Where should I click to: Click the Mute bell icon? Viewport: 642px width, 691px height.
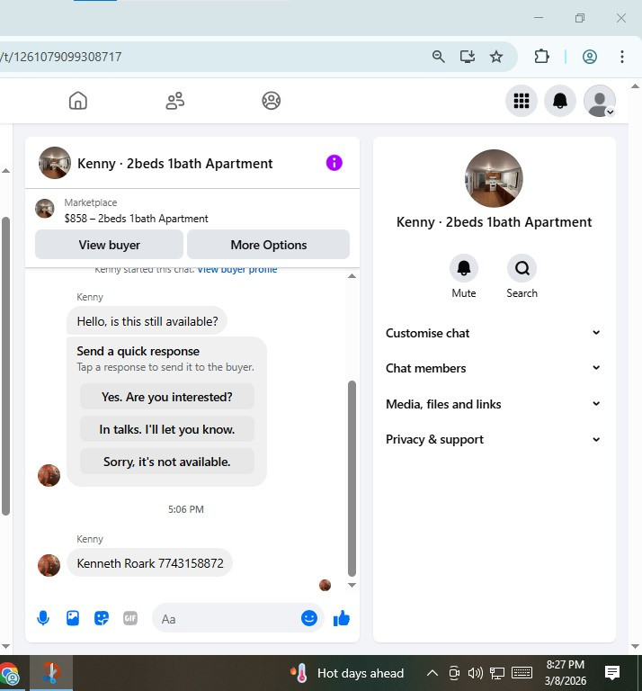[464, 268]
